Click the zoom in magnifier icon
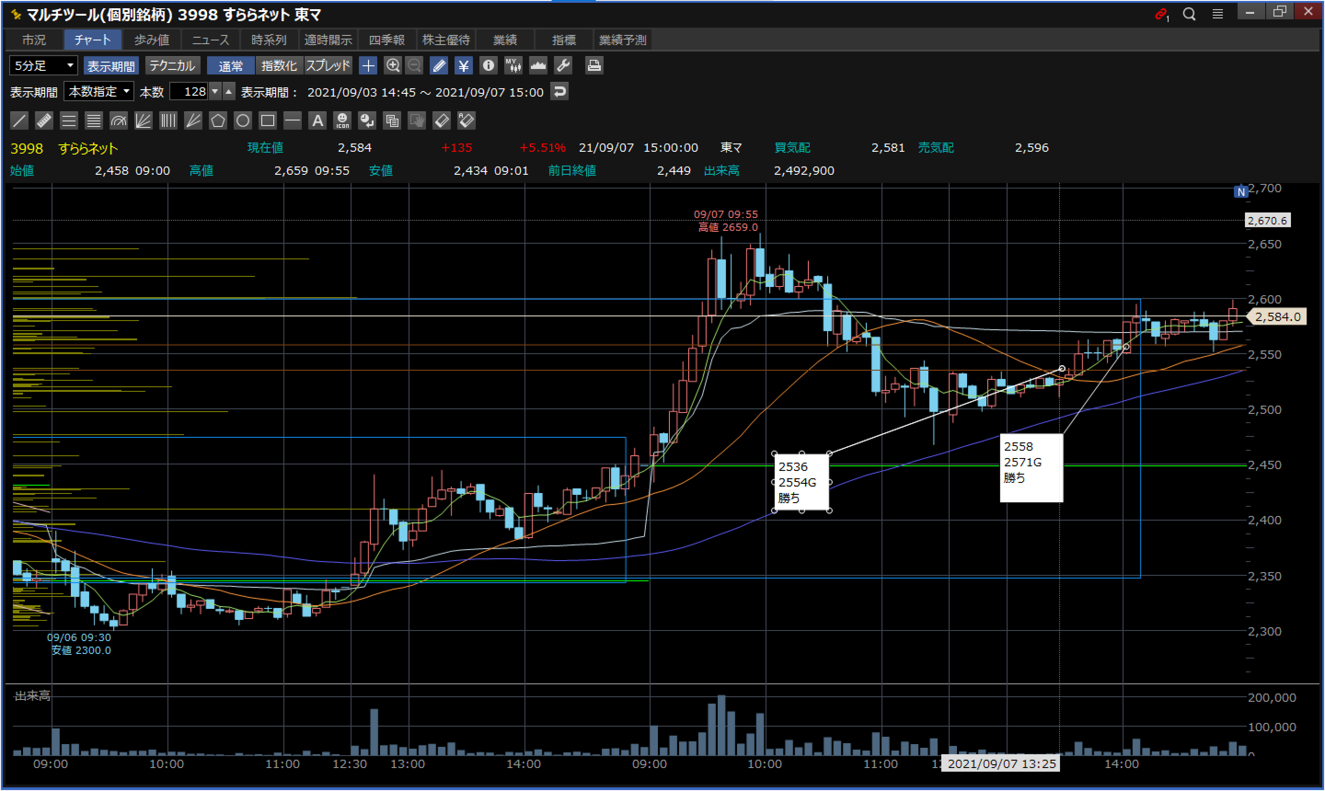The height and width of the screenshot is (791, 1325). pyautogui.click(x=392, y=66)
